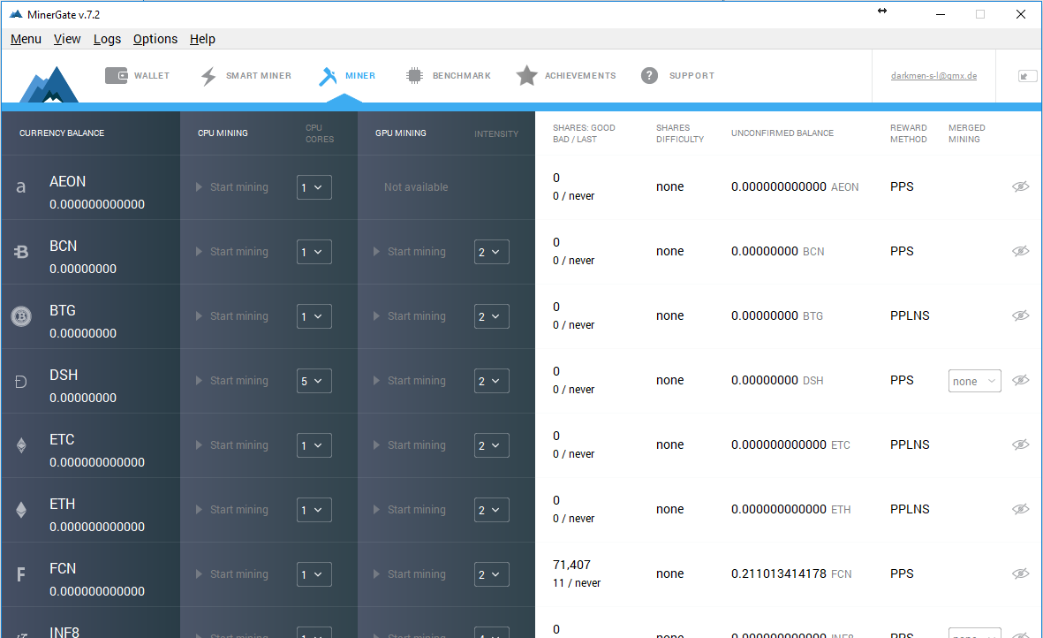The width and height of the screenshot is (1043, 638).
Task: Click the BTG coin icon
Action: (x=21, y=316)
